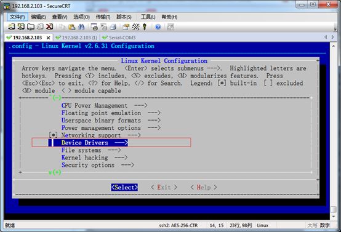Open Userspace binary formats submenu
341x232 pixels.
pyautogui.click(x=111, y=120)
